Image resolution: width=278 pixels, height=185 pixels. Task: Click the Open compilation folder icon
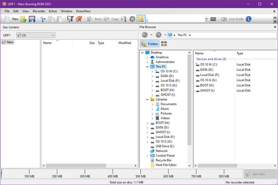click(23, 19)
